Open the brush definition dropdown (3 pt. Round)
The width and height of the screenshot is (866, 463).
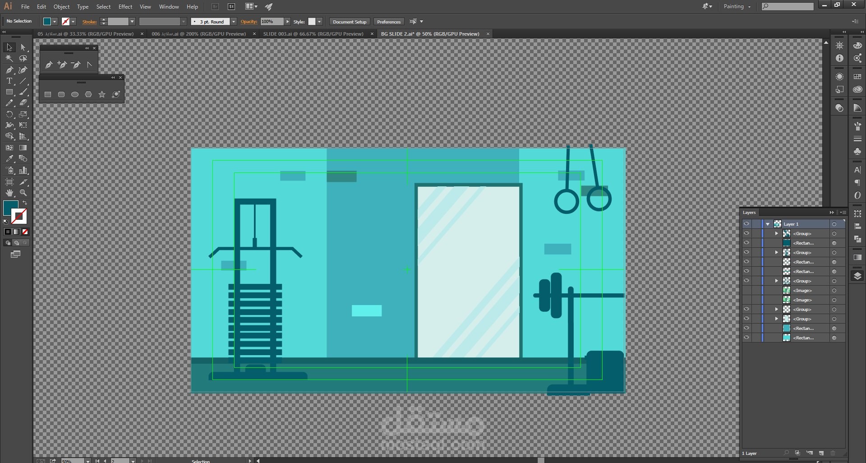234,22
